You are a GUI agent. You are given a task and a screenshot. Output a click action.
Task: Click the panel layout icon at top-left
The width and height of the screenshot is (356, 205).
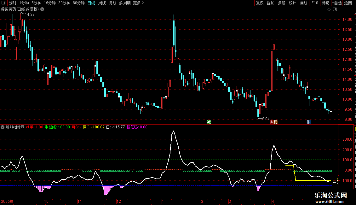3,3
